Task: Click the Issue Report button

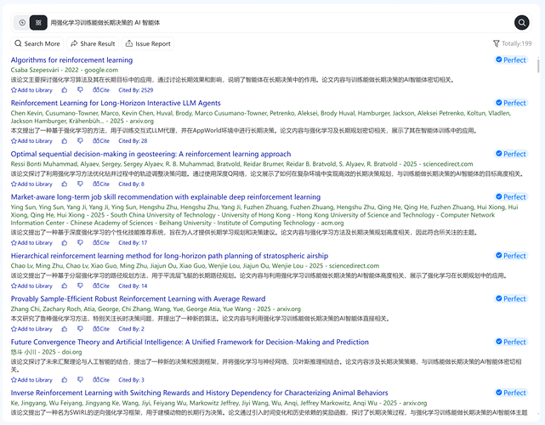Action: click(148, 43)
